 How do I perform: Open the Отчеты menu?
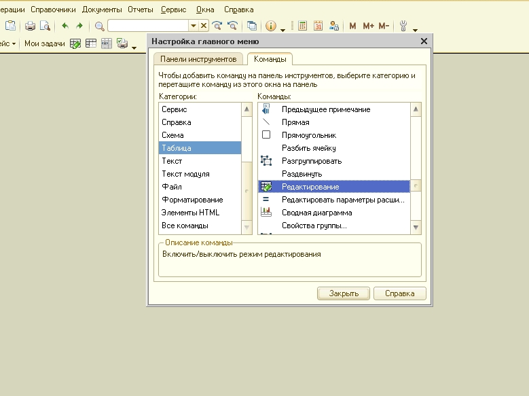(141, 10)
